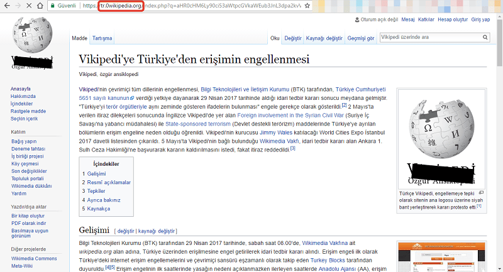
Task: Open the orange screenshot thumbnail under Gelişimi
Action: [x=442, y=257]
